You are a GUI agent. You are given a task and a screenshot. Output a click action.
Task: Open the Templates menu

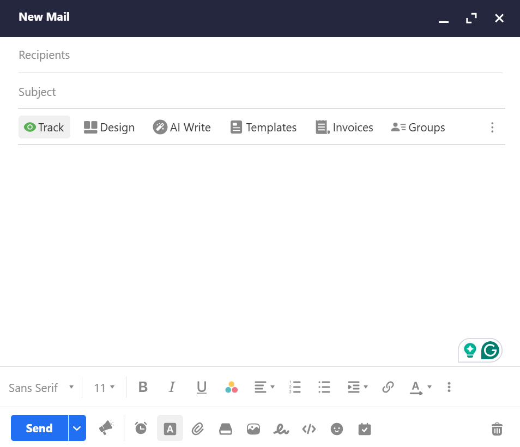click(263, 127)
